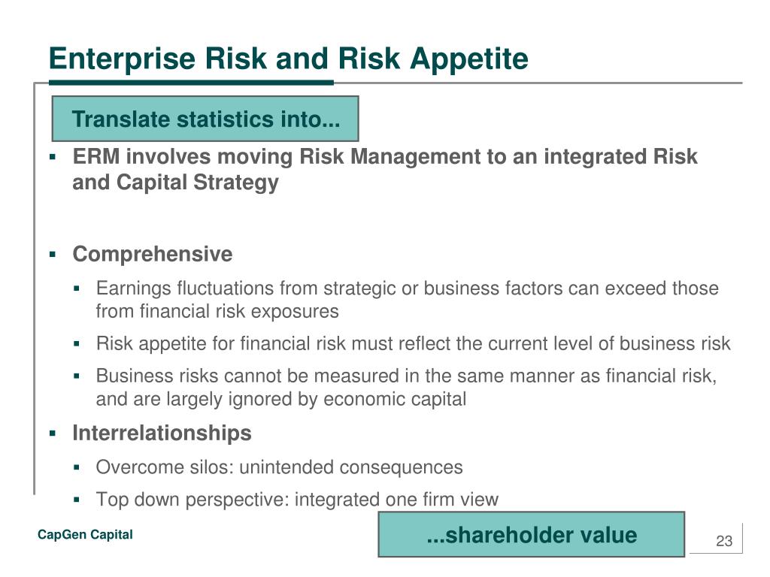
Task: Click the 'Overcome silos: unintended consequences' line
Action: pyautogui.click(x=279, y=467)
